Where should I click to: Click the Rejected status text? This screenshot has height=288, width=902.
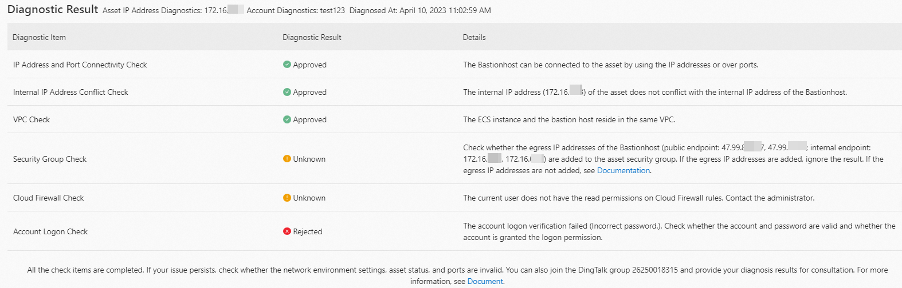[x=307, y=231]
